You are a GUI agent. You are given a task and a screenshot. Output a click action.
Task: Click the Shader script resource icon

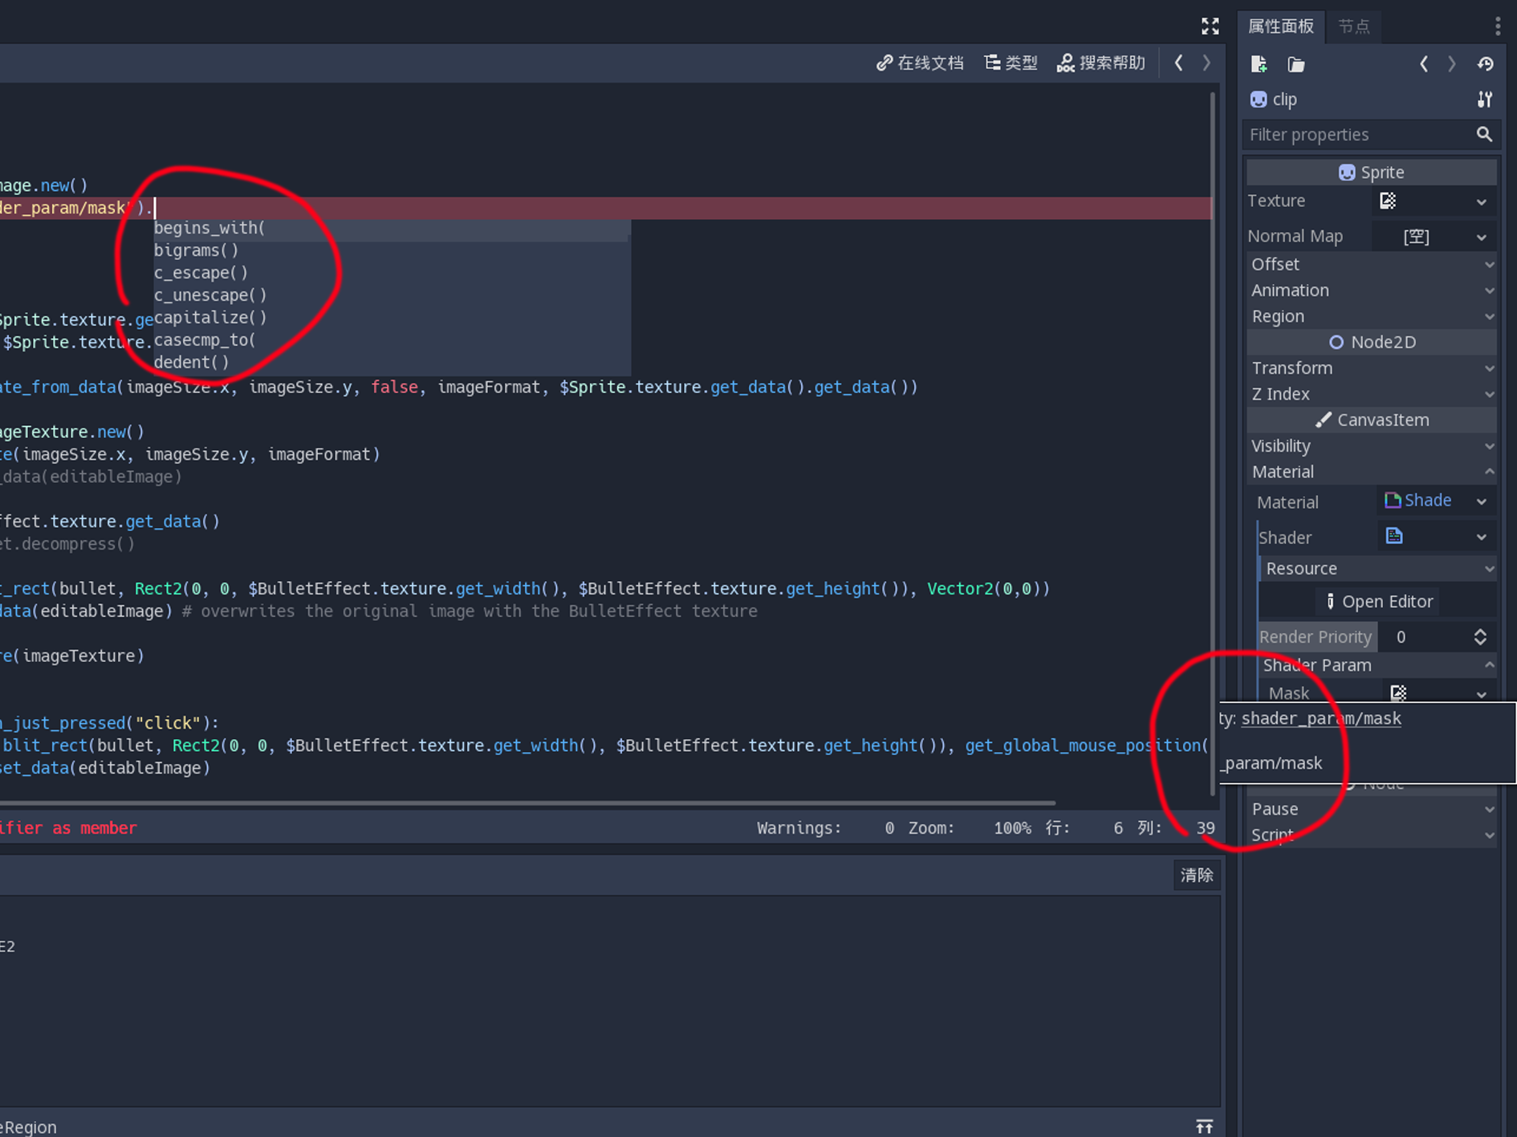(x=1394, y=536)
